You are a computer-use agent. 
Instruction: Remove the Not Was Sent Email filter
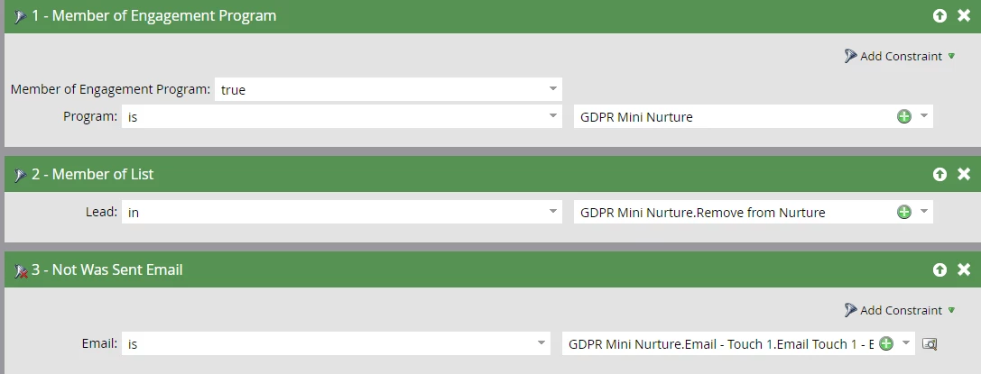click(x=964, y=269)
